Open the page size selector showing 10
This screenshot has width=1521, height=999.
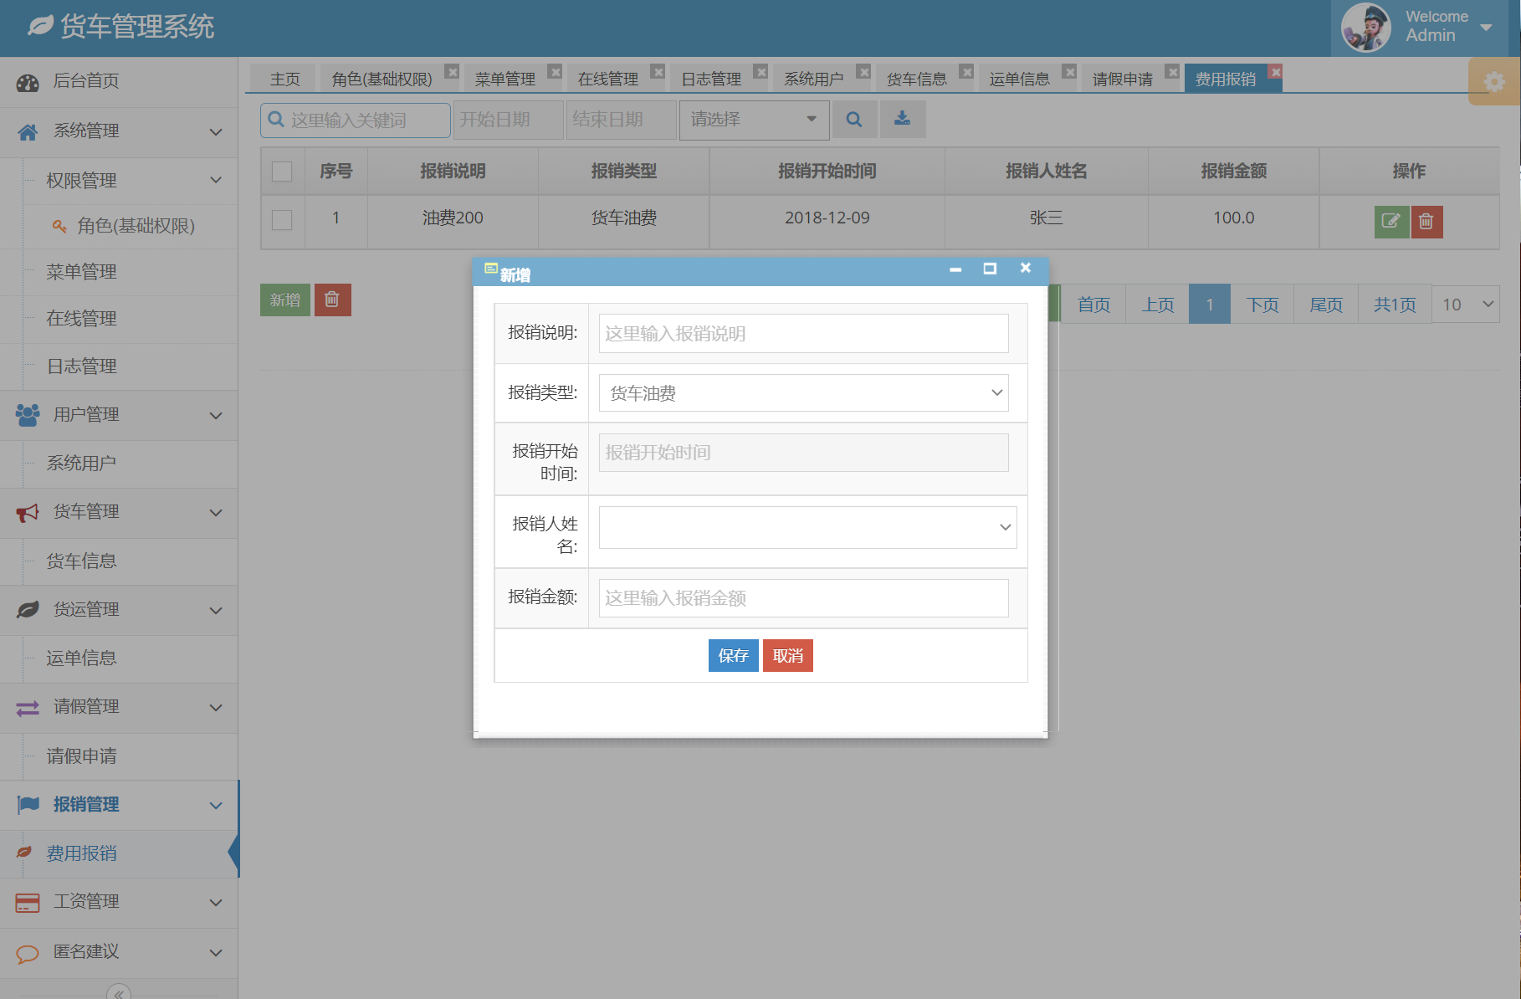pos(1465,304)
